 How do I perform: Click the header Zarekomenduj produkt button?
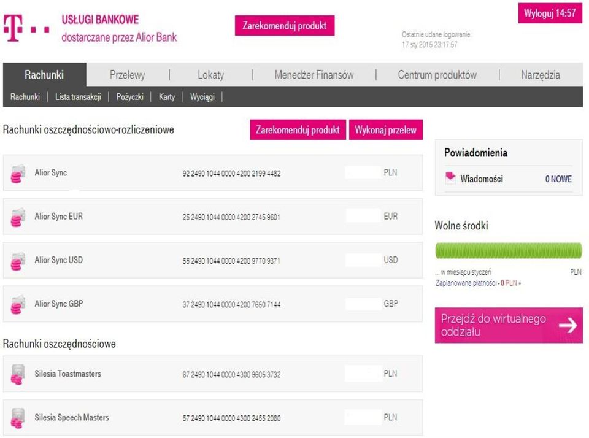284,26
